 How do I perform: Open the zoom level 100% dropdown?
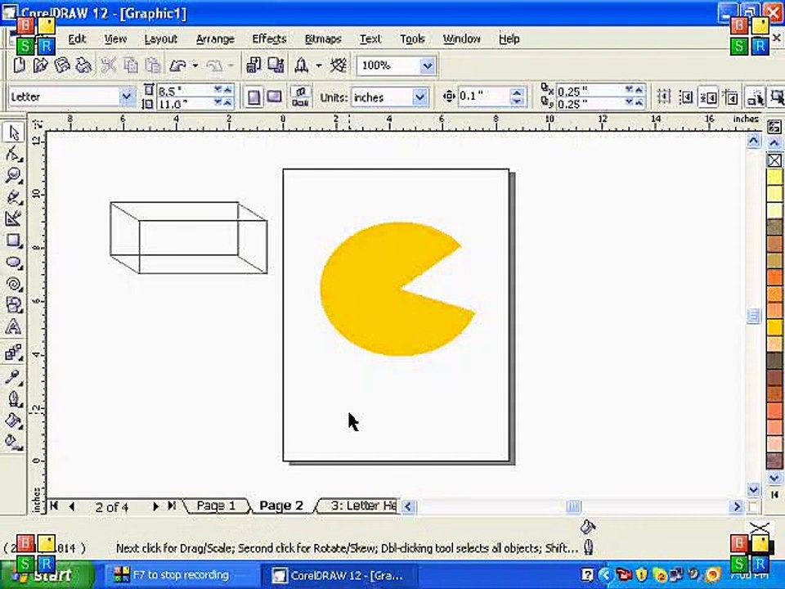coord(427,65)
